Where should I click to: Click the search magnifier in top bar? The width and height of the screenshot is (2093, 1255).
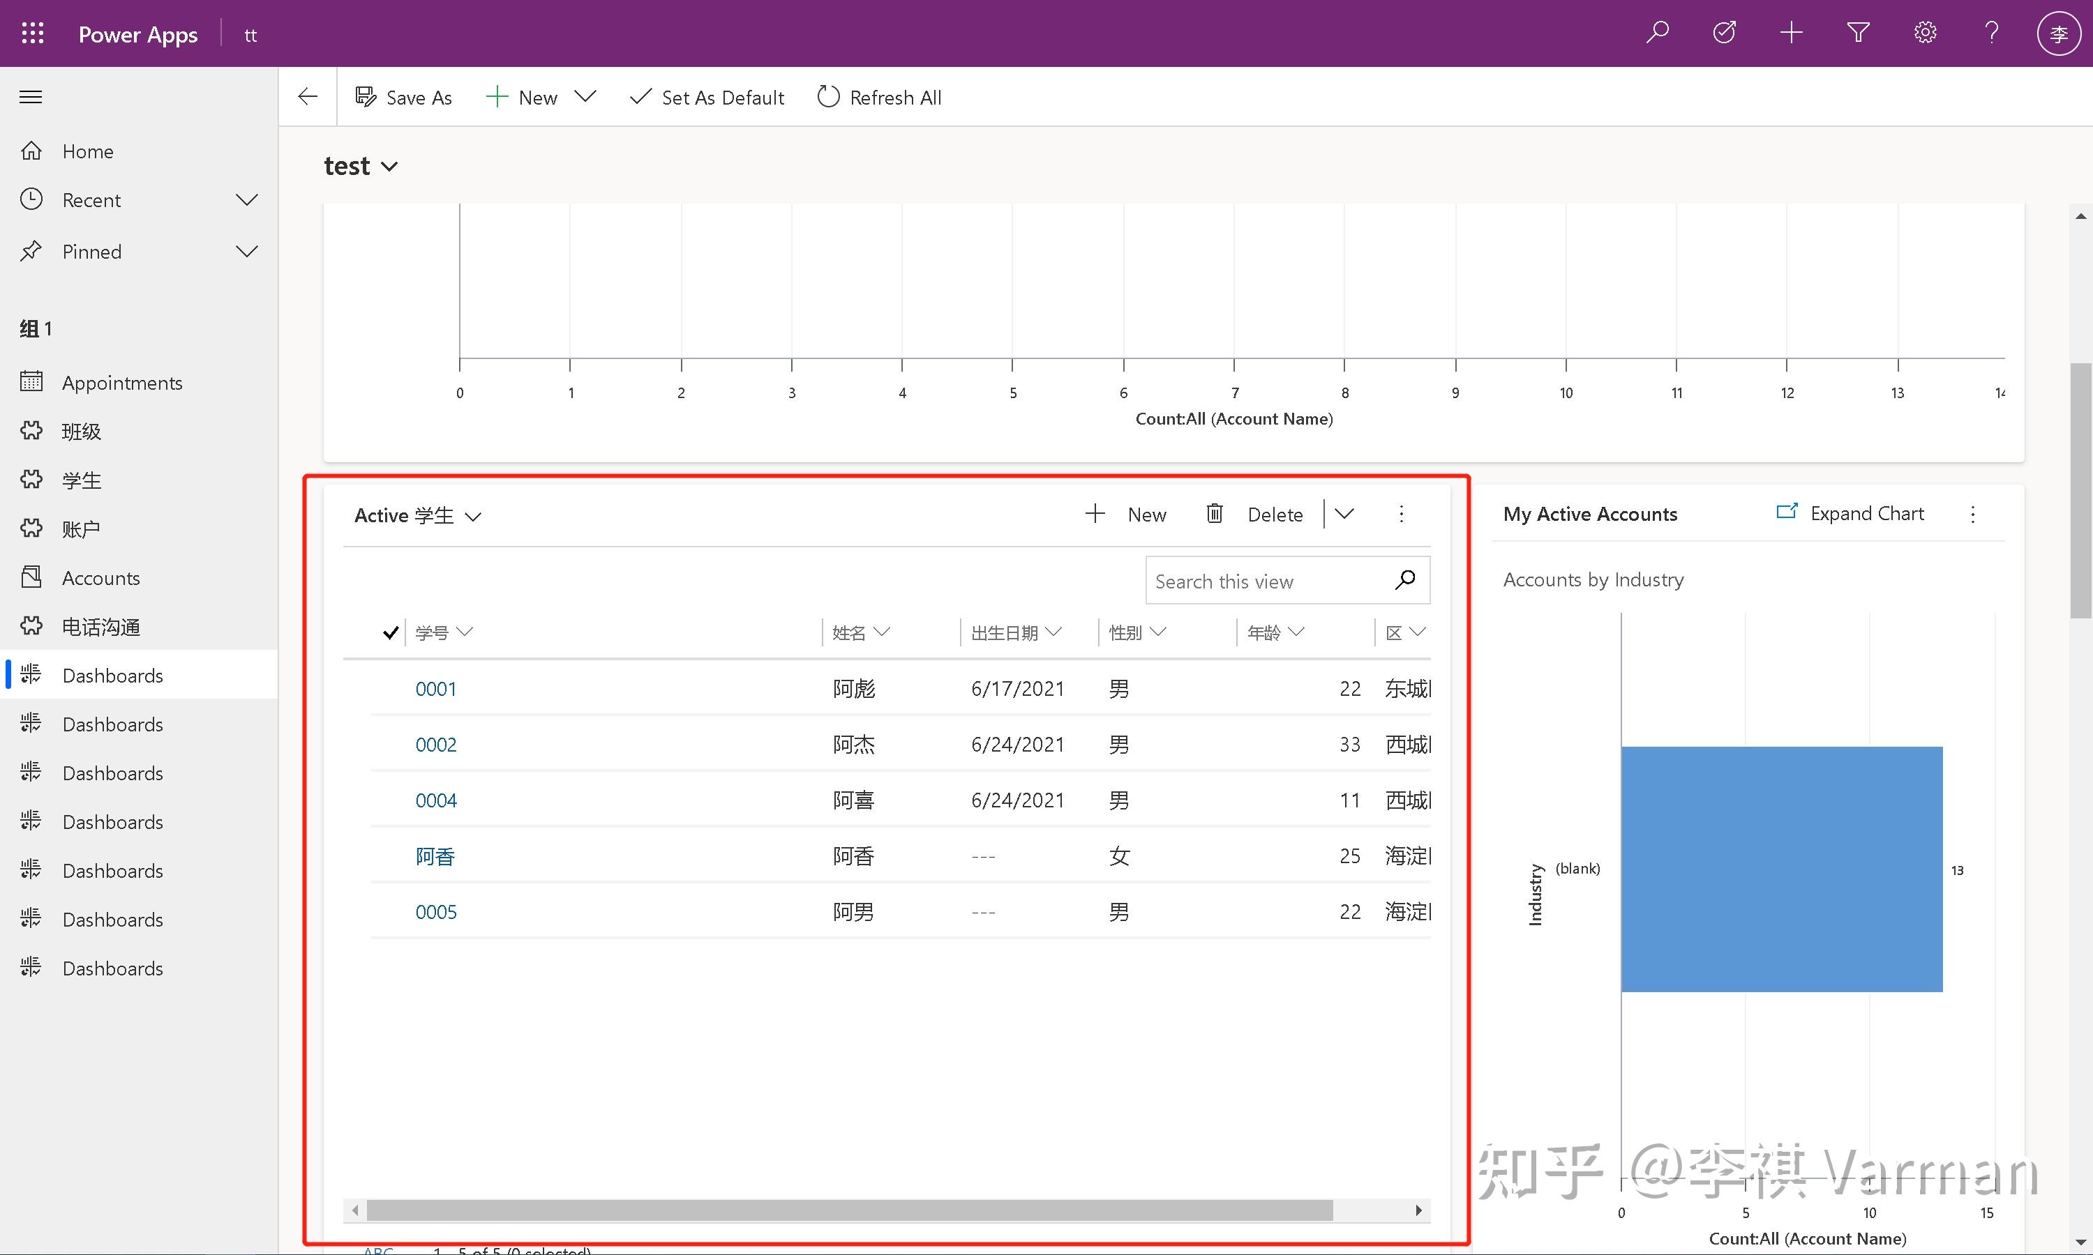click(1656, 33)
